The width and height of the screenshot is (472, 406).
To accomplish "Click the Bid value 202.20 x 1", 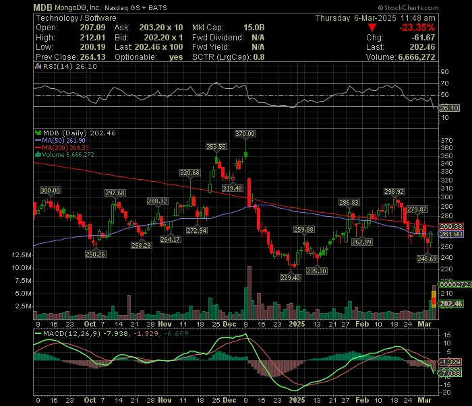I will [163, 38].
